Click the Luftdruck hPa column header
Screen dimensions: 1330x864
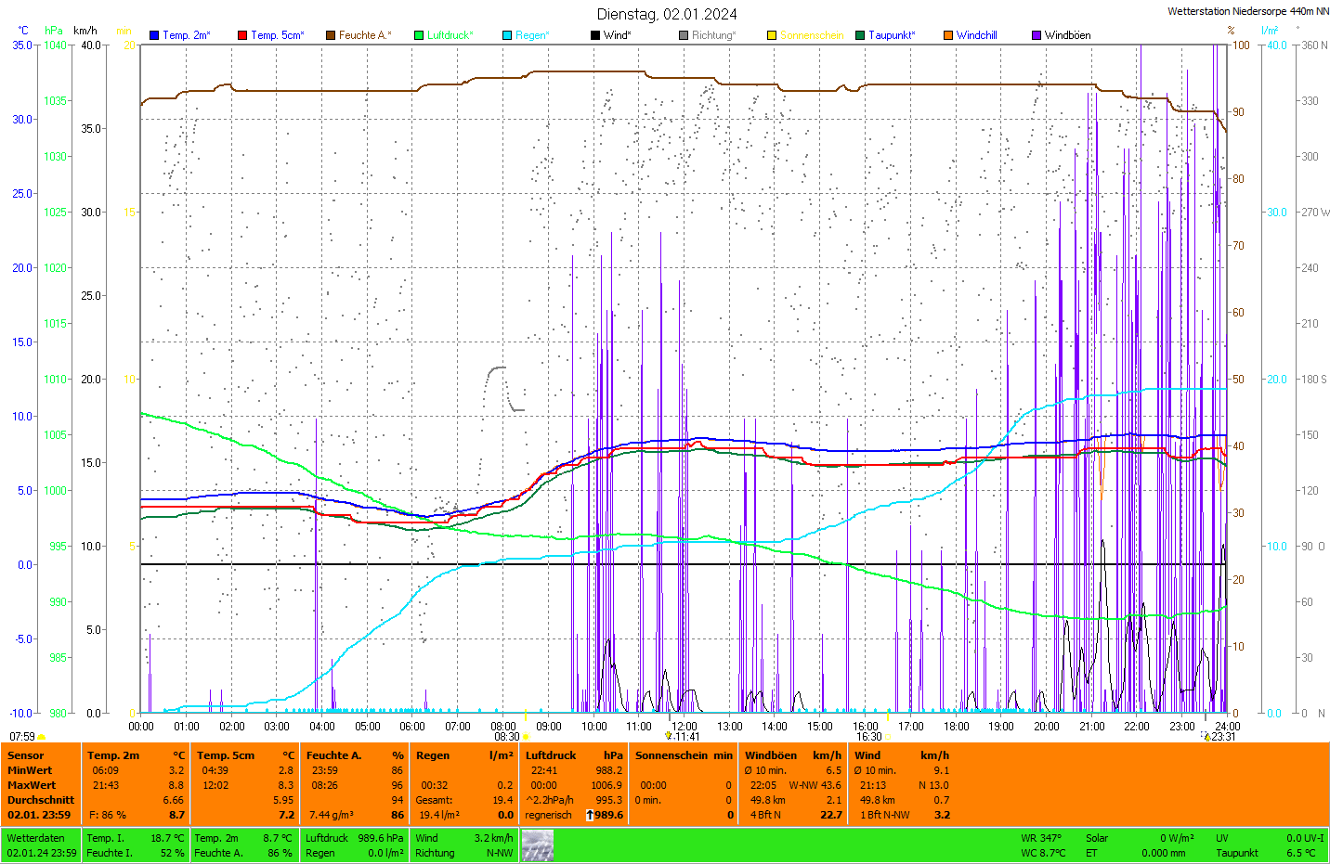574,755
